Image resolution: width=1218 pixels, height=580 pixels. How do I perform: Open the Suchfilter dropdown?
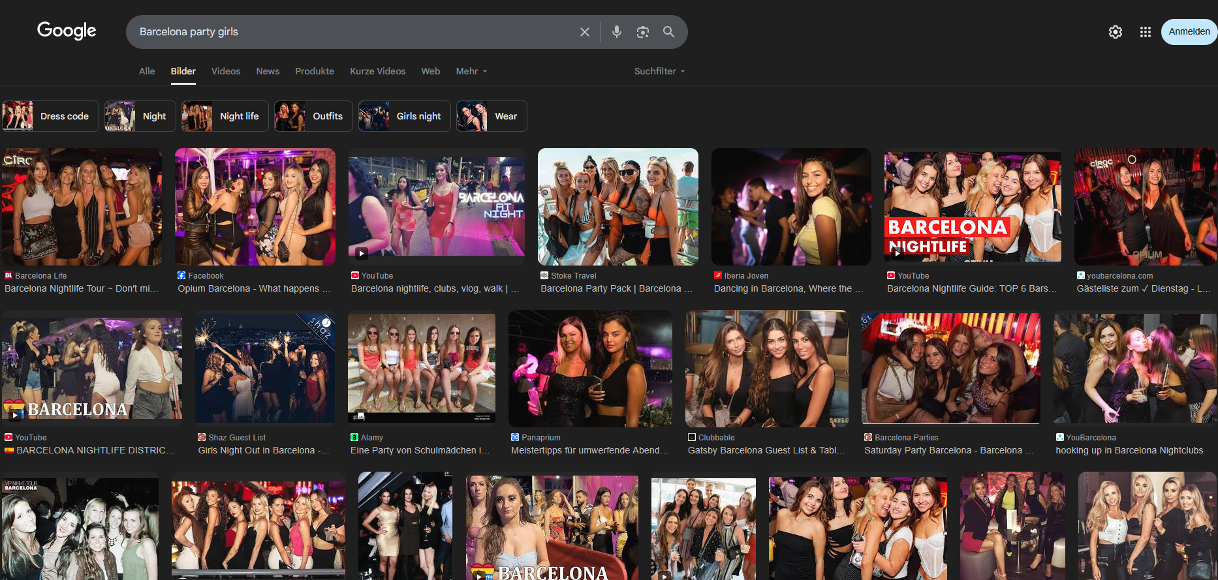(x=660, y=71)
